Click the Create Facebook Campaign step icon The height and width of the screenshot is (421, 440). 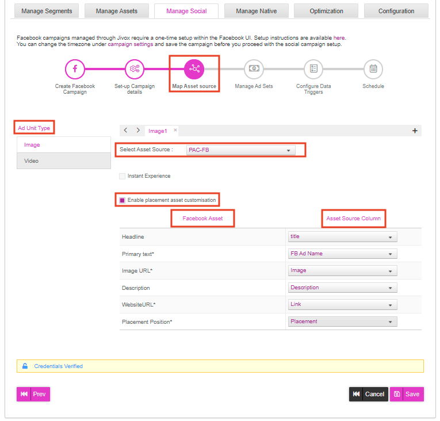[75, 69]
